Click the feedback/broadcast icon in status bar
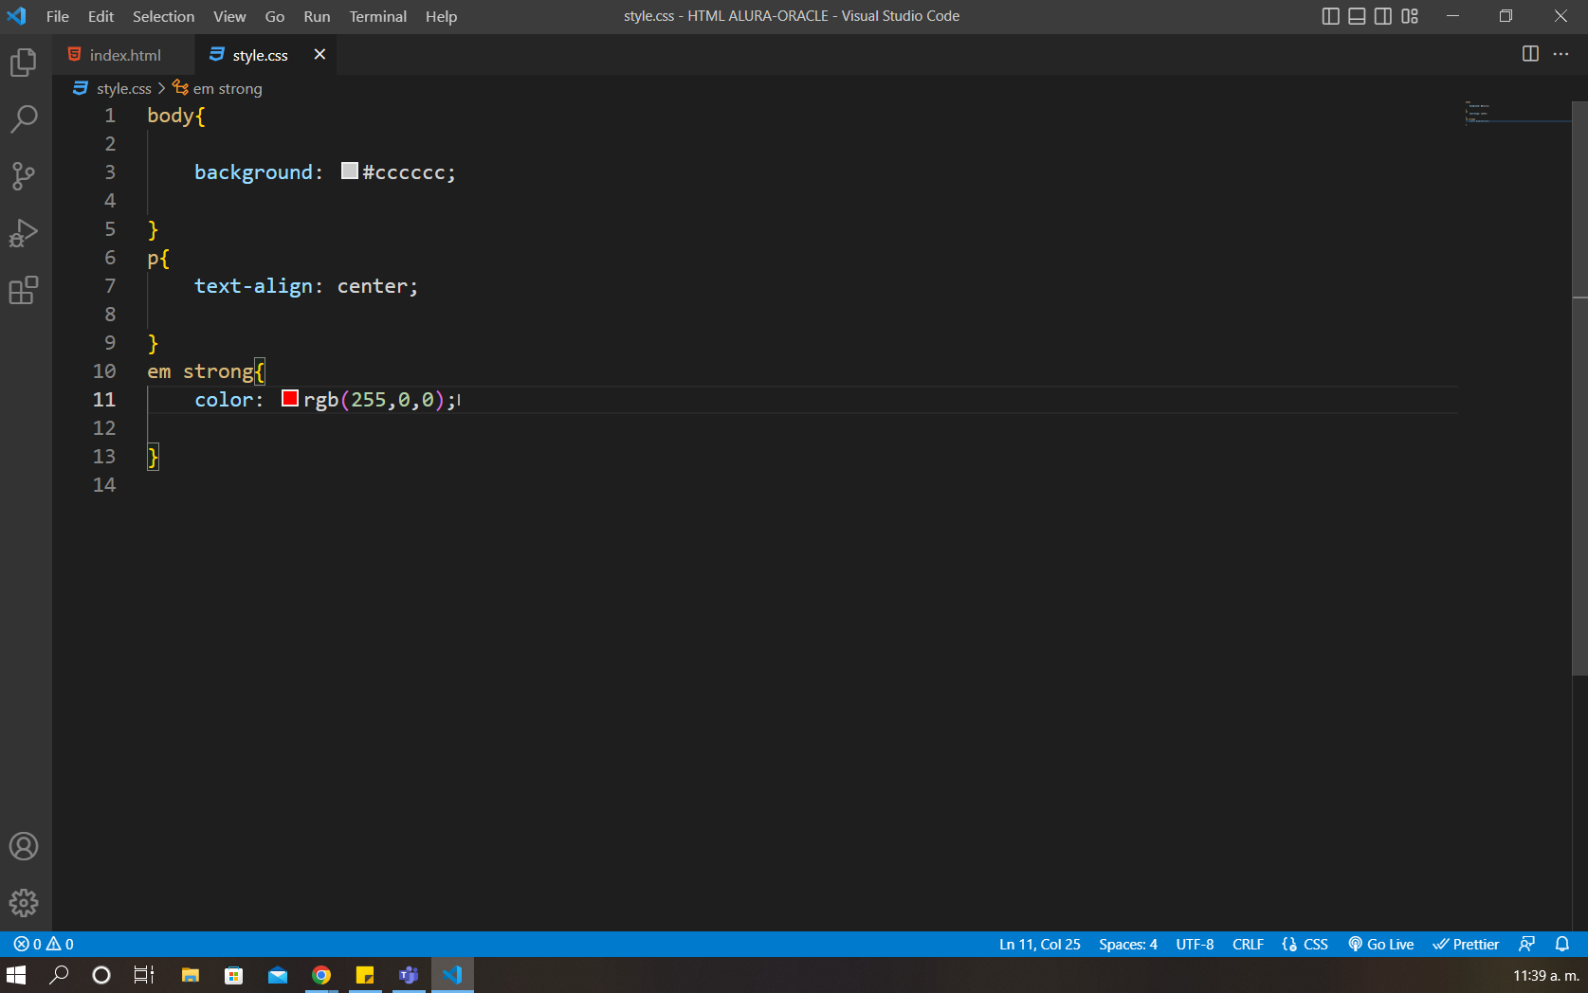1588x993 pixels. point(1526,944)
